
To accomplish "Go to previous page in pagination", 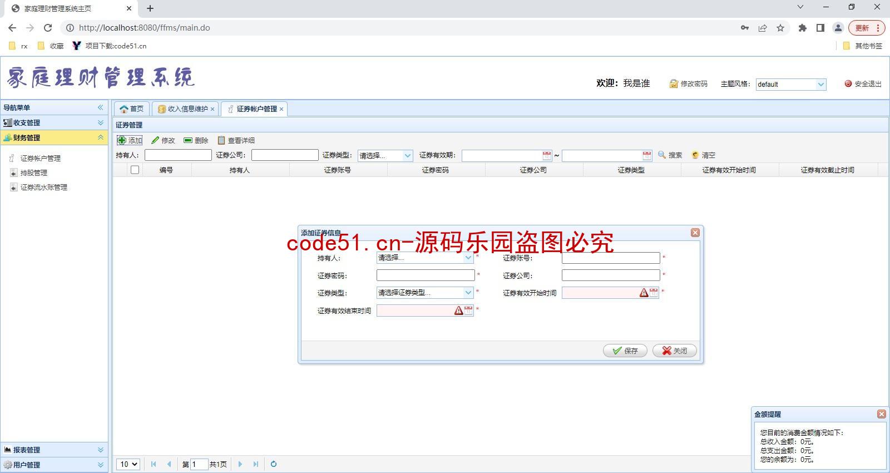I will click(x=169, y=464).
